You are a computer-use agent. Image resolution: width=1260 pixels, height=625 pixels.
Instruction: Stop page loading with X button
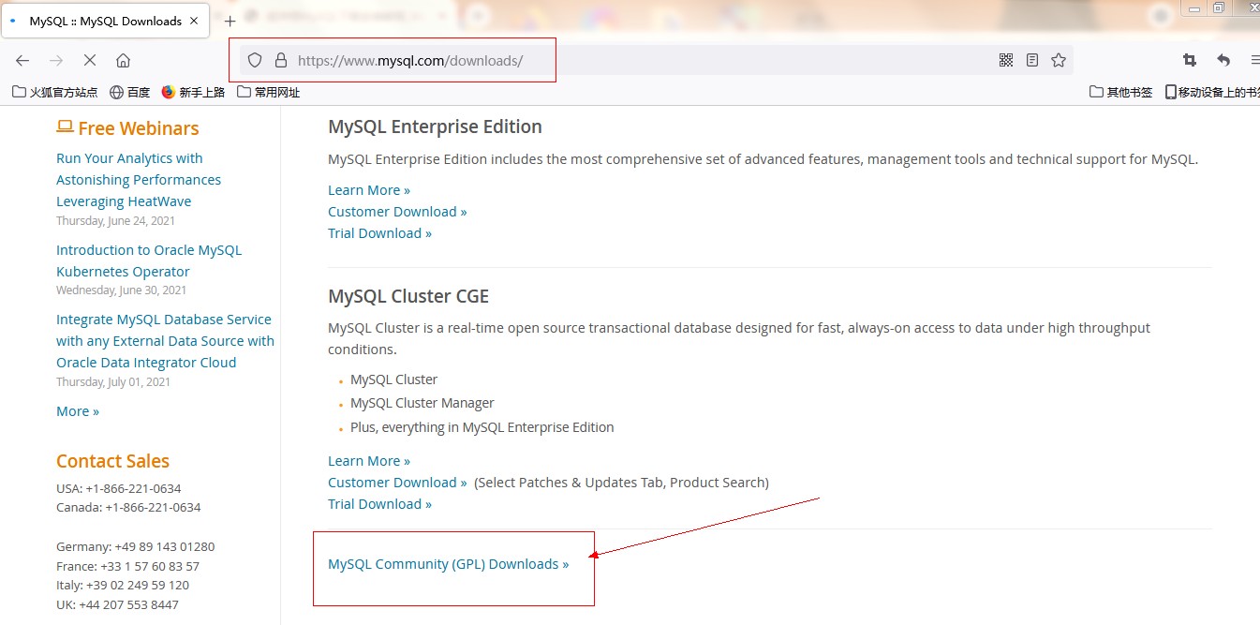(x=90, y=60)
